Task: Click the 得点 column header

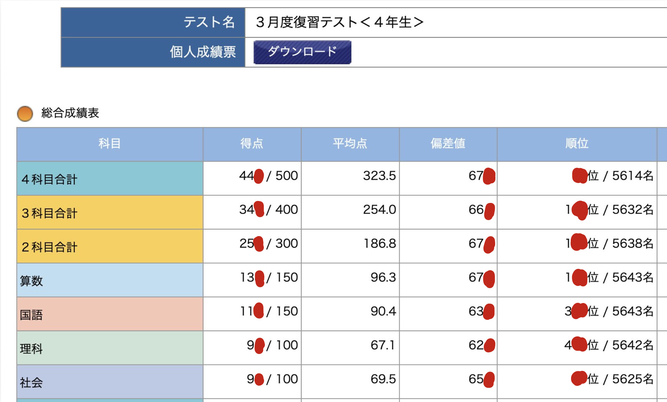Action: (252, 144)
